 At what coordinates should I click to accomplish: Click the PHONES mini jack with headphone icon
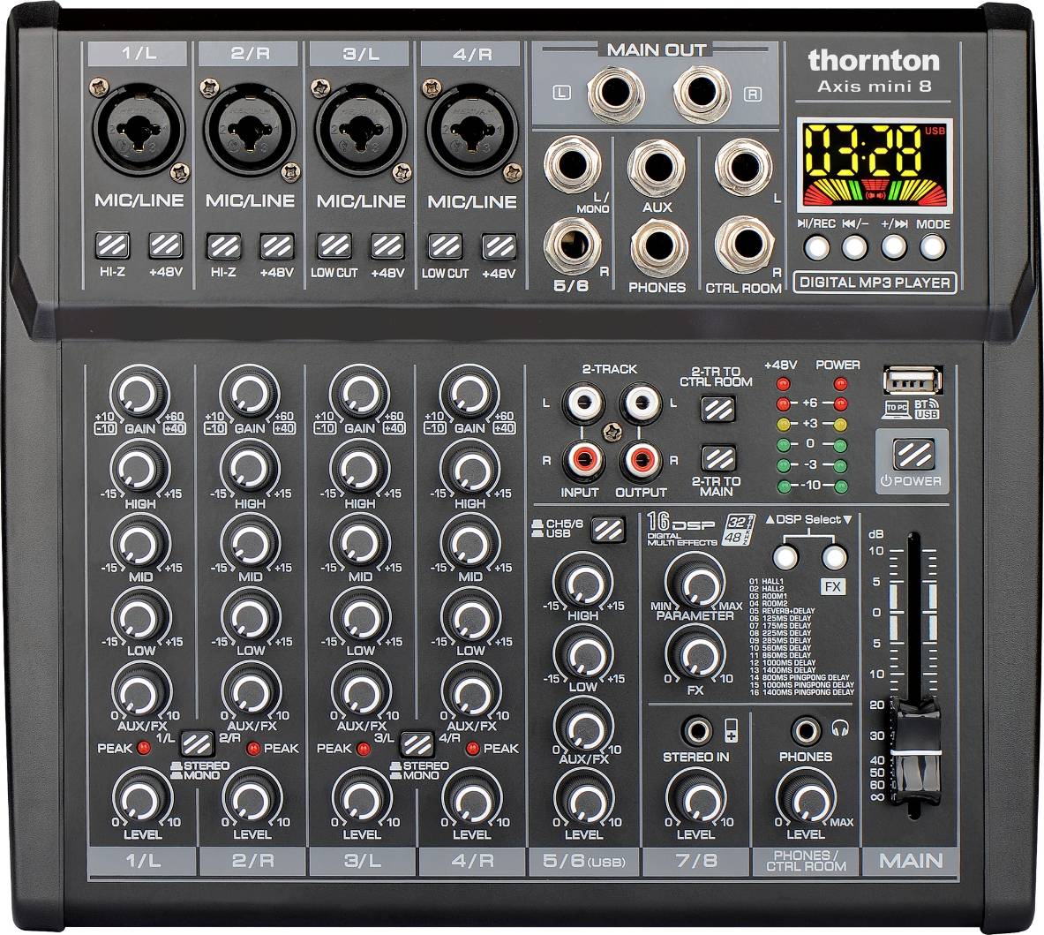[x=807, y=732]
